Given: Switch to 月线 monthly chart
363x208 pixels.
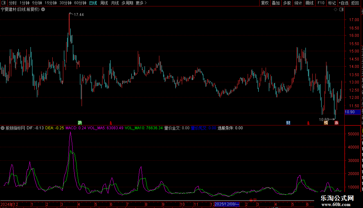Looking at the screenshot, I should coord(115,3).
